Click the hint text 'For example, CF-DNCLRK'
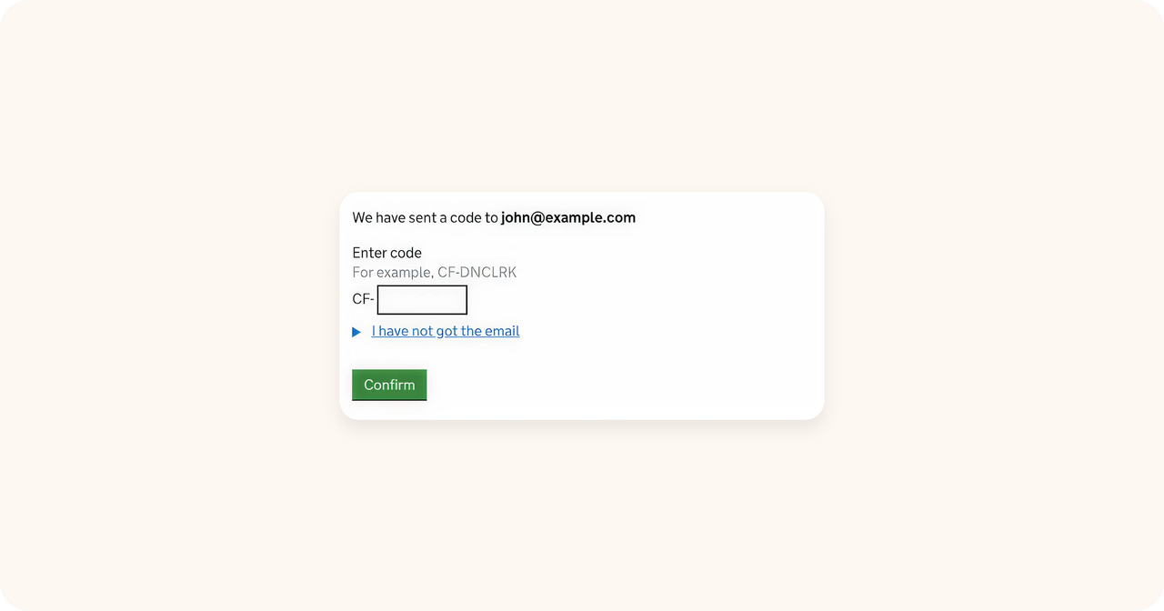The image size is (1164, 611). click(435, 272)
